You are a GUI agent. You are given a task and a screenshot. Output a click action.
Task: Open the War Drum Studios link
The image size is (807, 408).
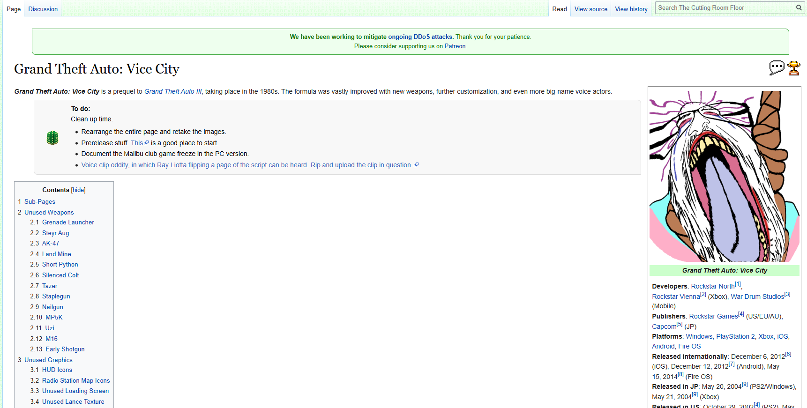click(757, 297)
